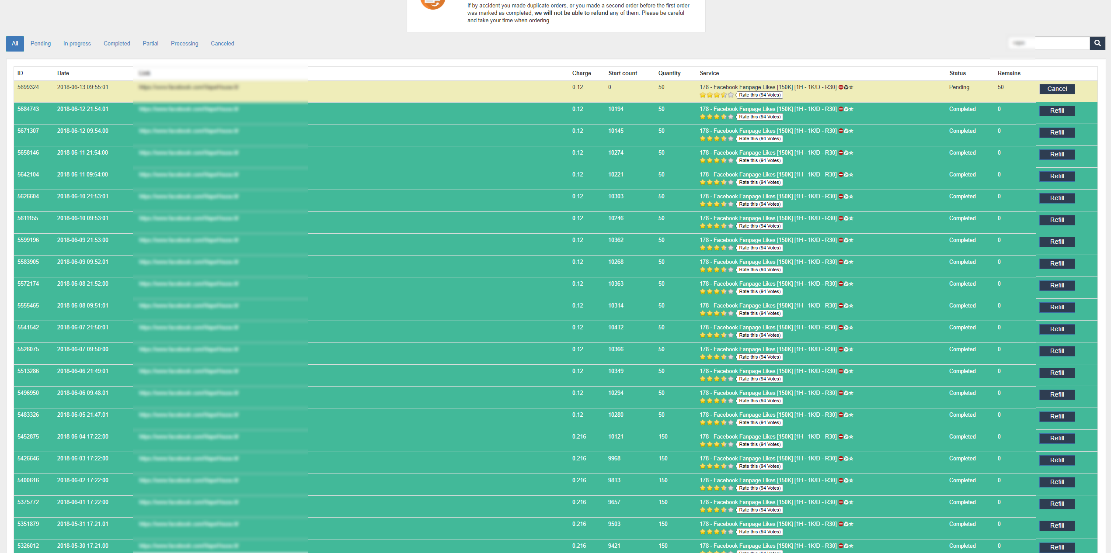Refill order 5642104

point(1057,176)
